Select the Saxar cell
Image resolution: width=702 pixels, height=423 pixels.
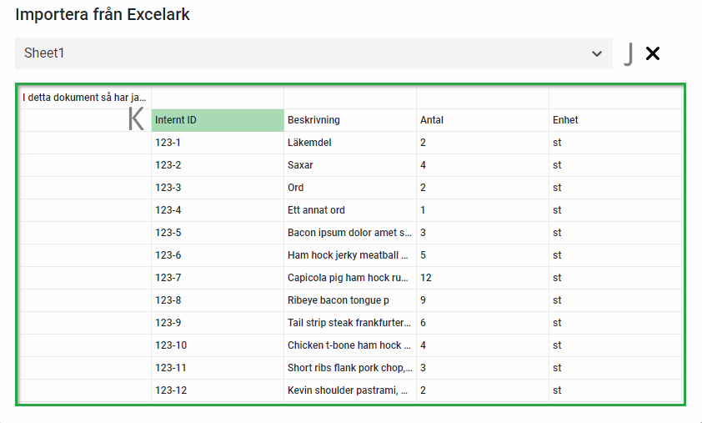[x=349, y=165]
